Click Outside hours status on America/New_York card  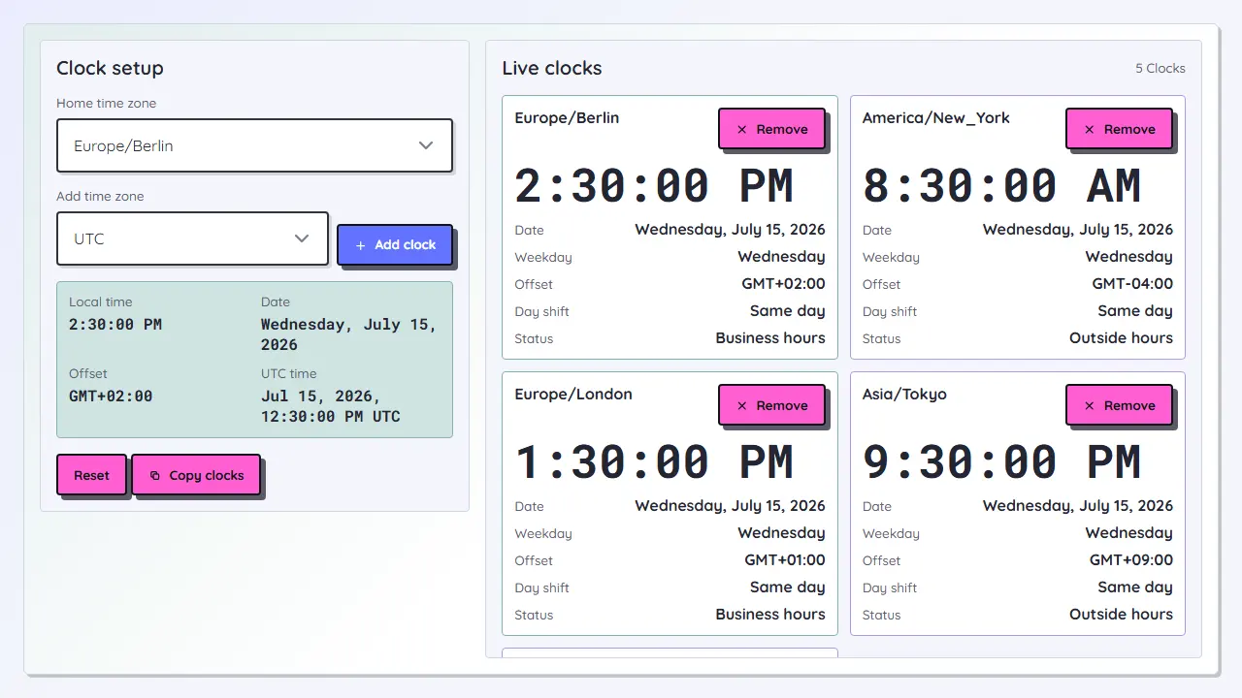pos(1121,338)
